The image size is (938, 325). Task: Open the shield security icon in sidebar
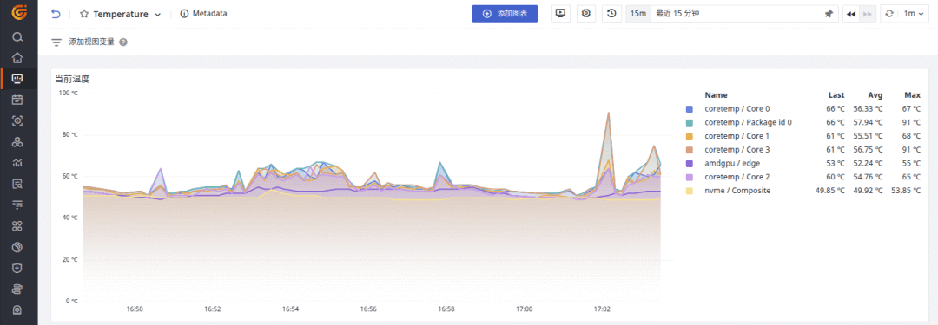(x=17, y=268)
